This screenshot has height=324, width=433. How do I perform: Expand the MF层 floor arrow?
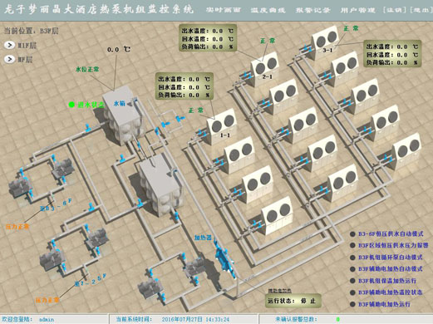9,59
